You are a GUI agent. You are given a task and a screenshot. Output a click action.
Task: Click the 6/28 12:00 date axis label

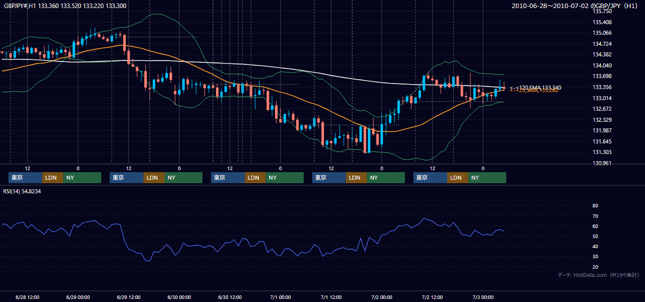28,297
